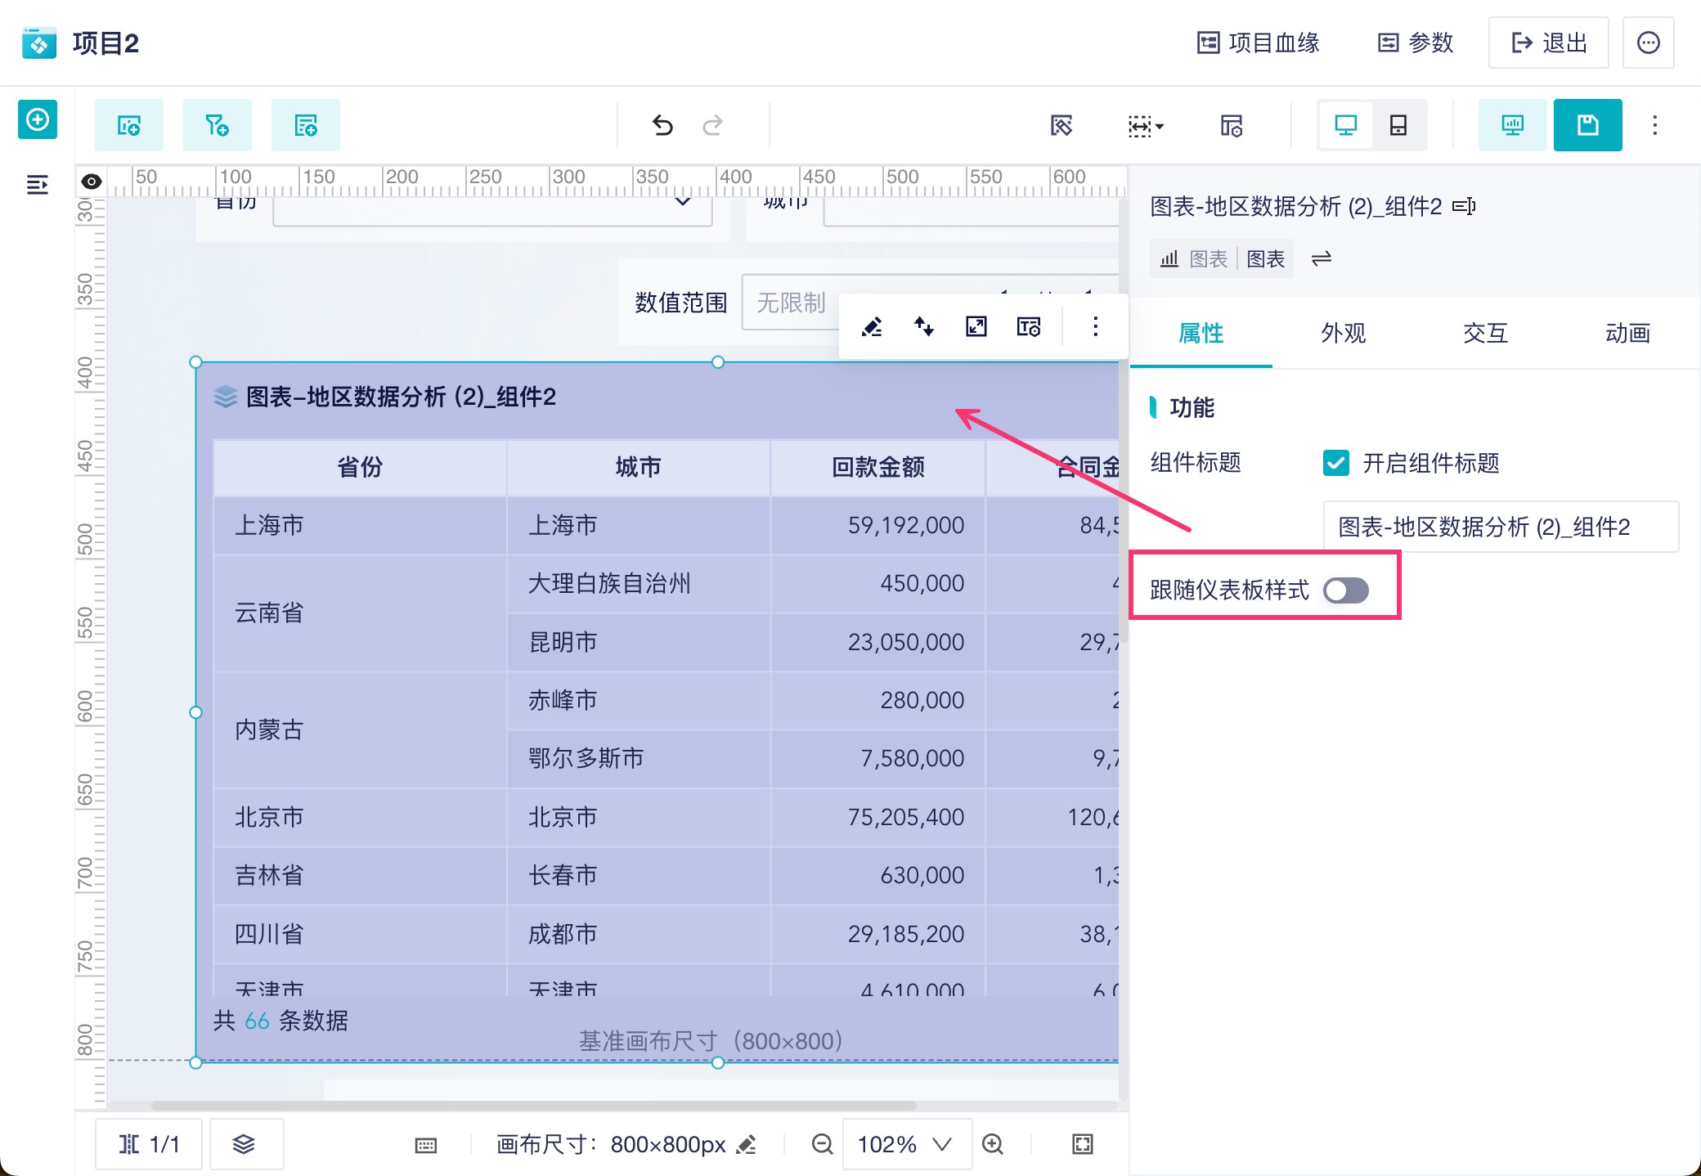Screen dimensions: 1701x1176
Task: Undo the last action
Action: tap(662, 125)
